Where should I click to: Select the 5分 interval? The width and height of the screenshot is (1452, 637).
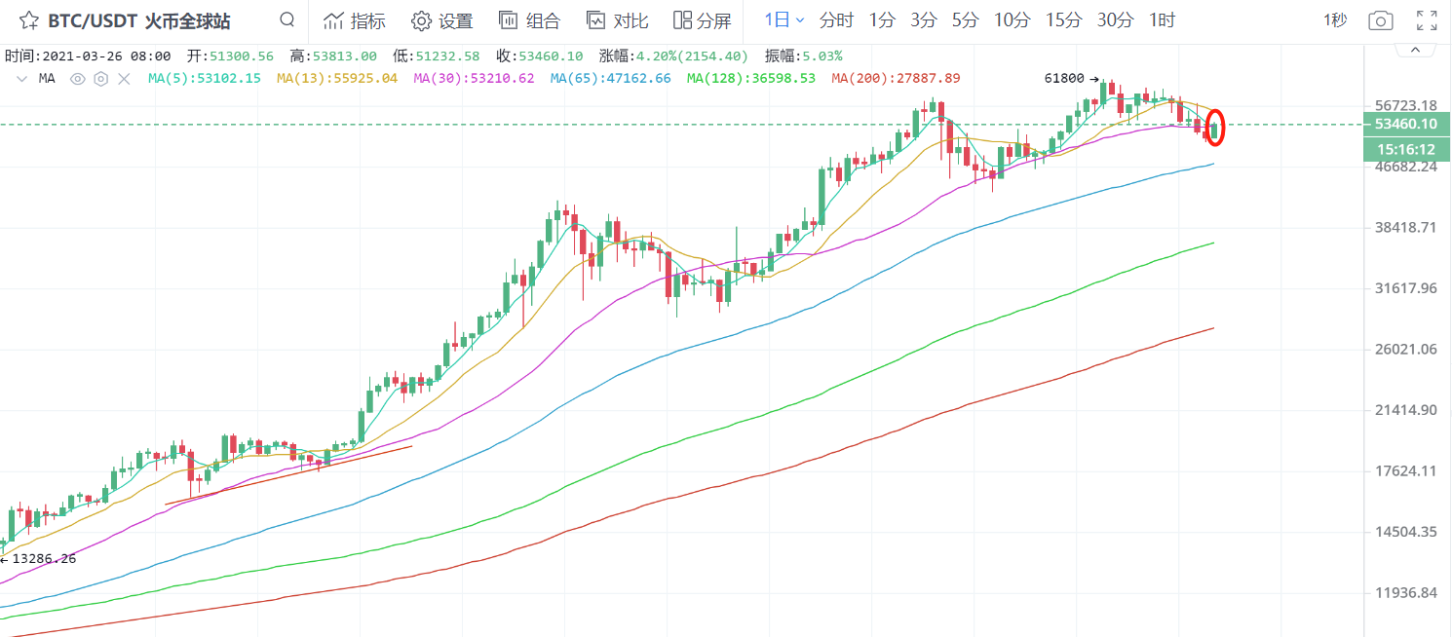(965, 20)
